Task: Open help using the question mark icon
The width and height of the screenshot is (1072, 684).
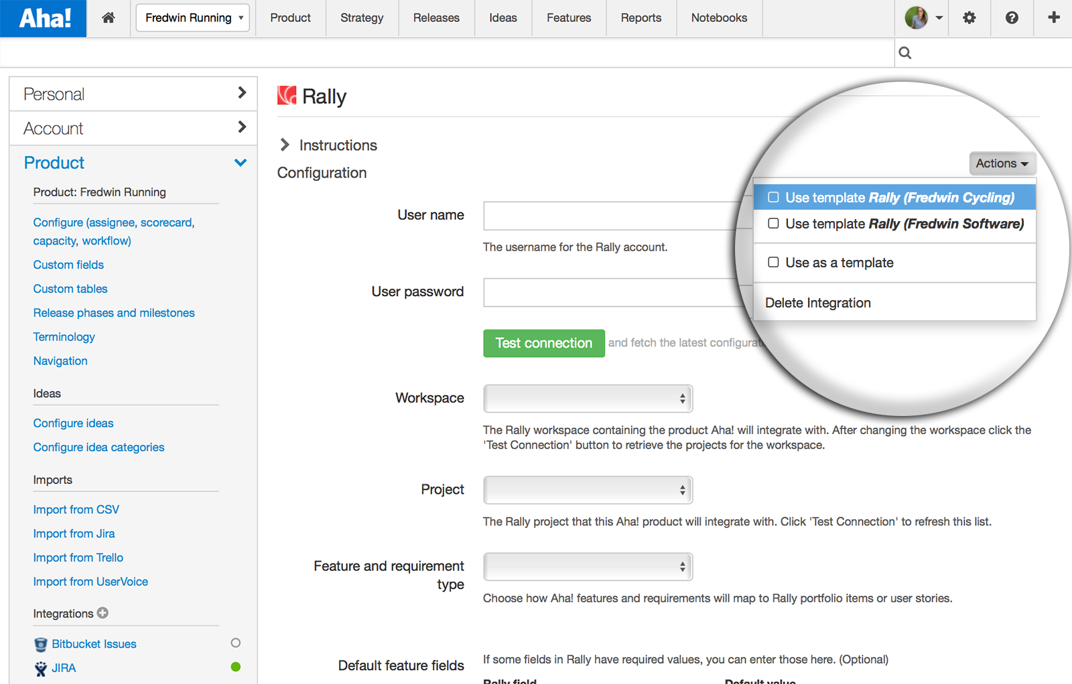Action: (x=1011, y=17)
